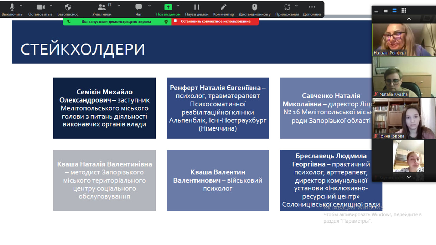Image resolution: width=436 pixels, height=245 pixels.
Task: Click the red stop sharing button
Action: pos(215,21)
